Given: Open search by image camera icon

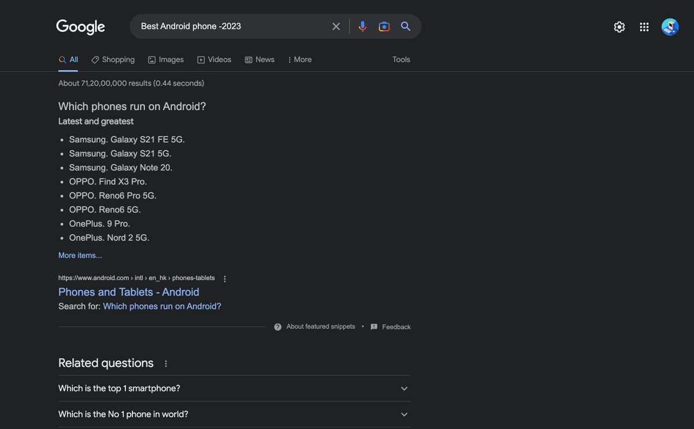Looking at the screenshot, I should [x=384, y=27].
